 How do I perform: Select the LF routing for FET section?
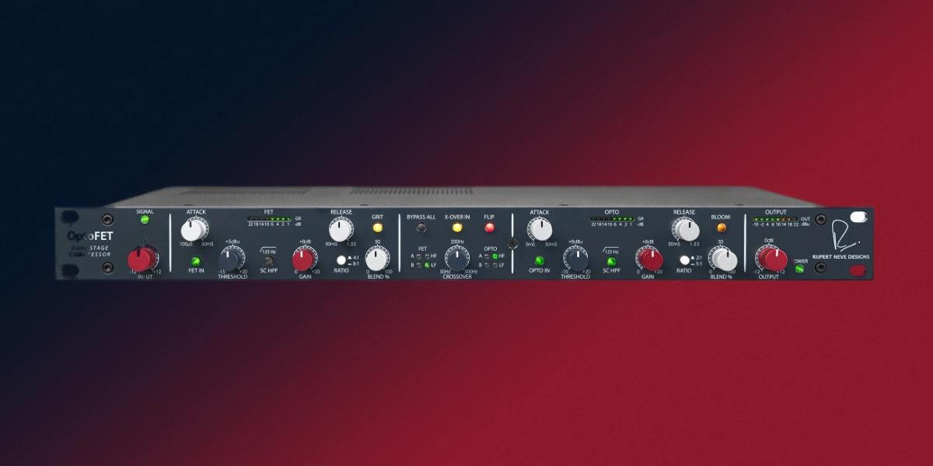(x=427, y=264)
